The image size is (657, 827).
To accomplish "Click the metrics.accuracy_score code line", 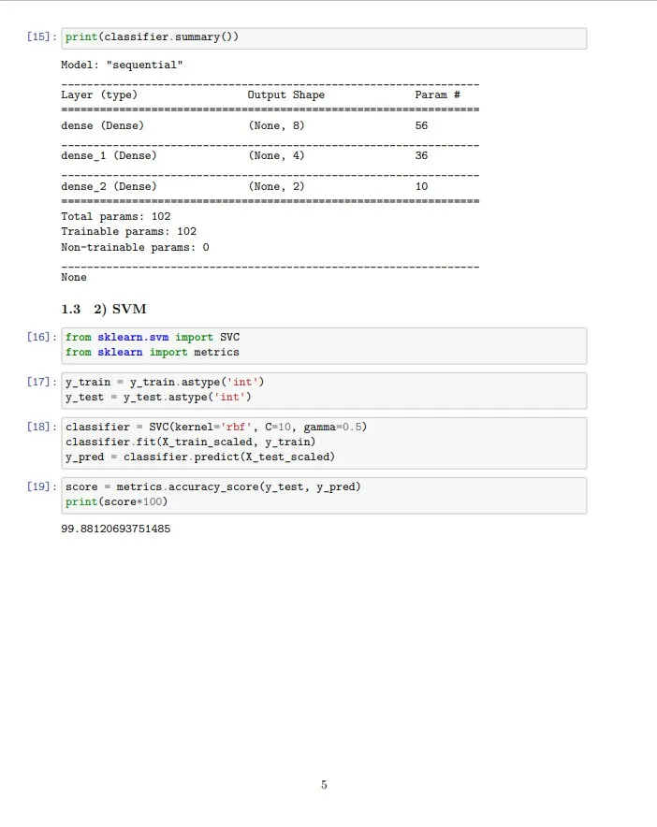I will point(212,487).
